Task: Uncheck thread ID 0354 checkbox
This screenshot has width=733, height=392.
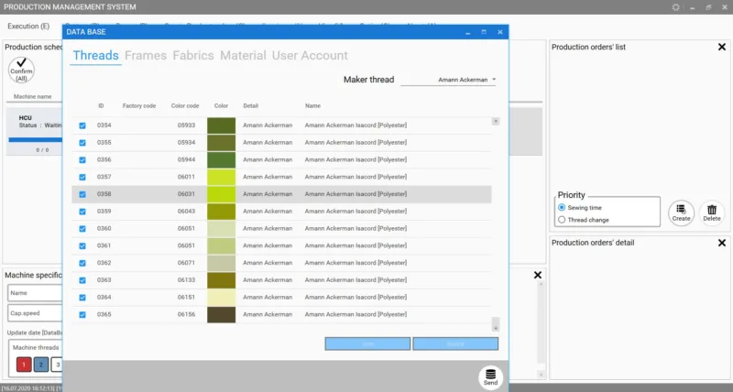Action: click(x=82, y=125)
